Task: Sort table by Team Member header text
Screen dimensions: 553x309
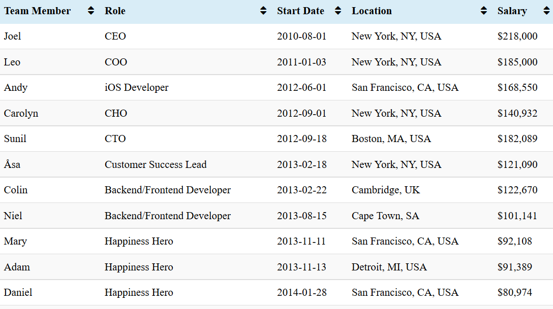Action: (x=38, y=11)
